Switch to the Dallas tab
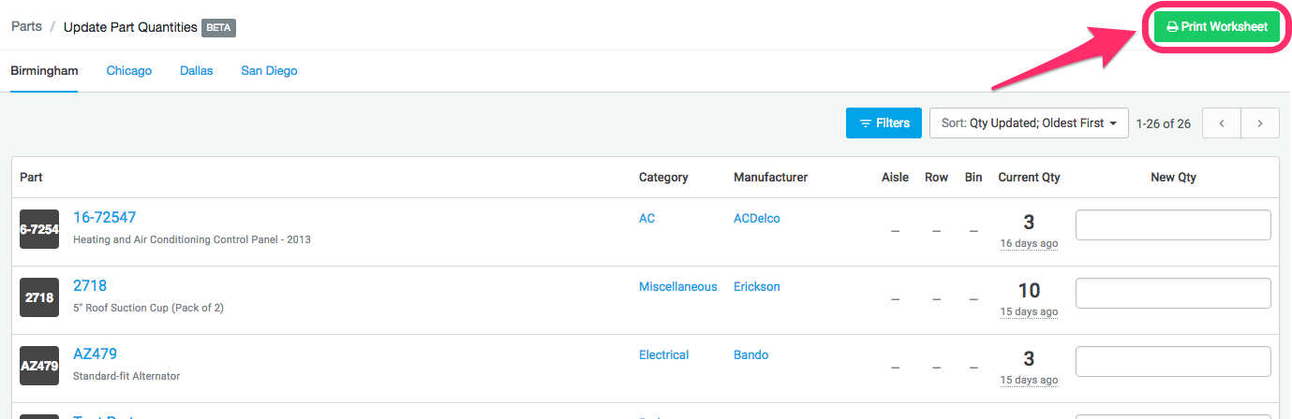Viewport: 1292px width, 419px height. click(x=197, y=71)
